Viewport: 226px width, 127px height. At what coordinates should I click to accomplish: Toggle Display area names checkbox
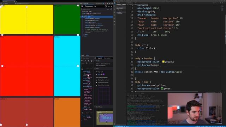click(97, 83)
